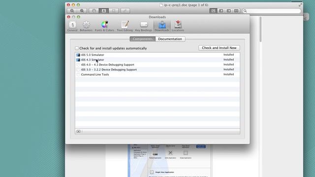
Task: Open the General preferences pane
Action: pos(72,26)
